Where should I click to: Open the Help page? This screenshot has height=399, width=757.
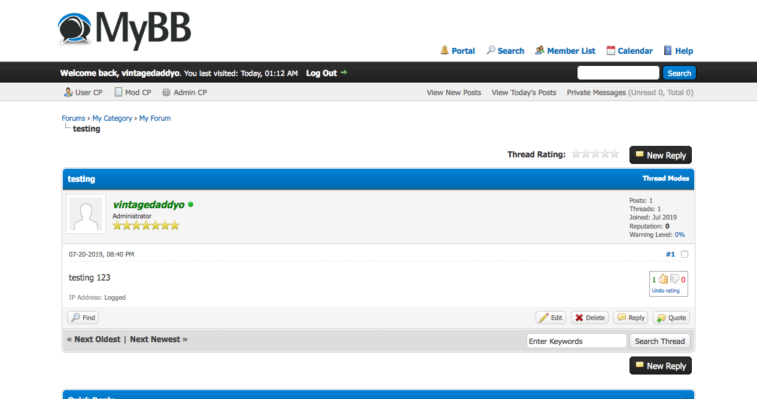[x=678, y=51]
